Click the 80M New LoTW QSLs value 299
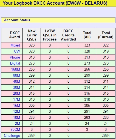The width and height of the screenshot is (116, 139). [x=32, y=75]
